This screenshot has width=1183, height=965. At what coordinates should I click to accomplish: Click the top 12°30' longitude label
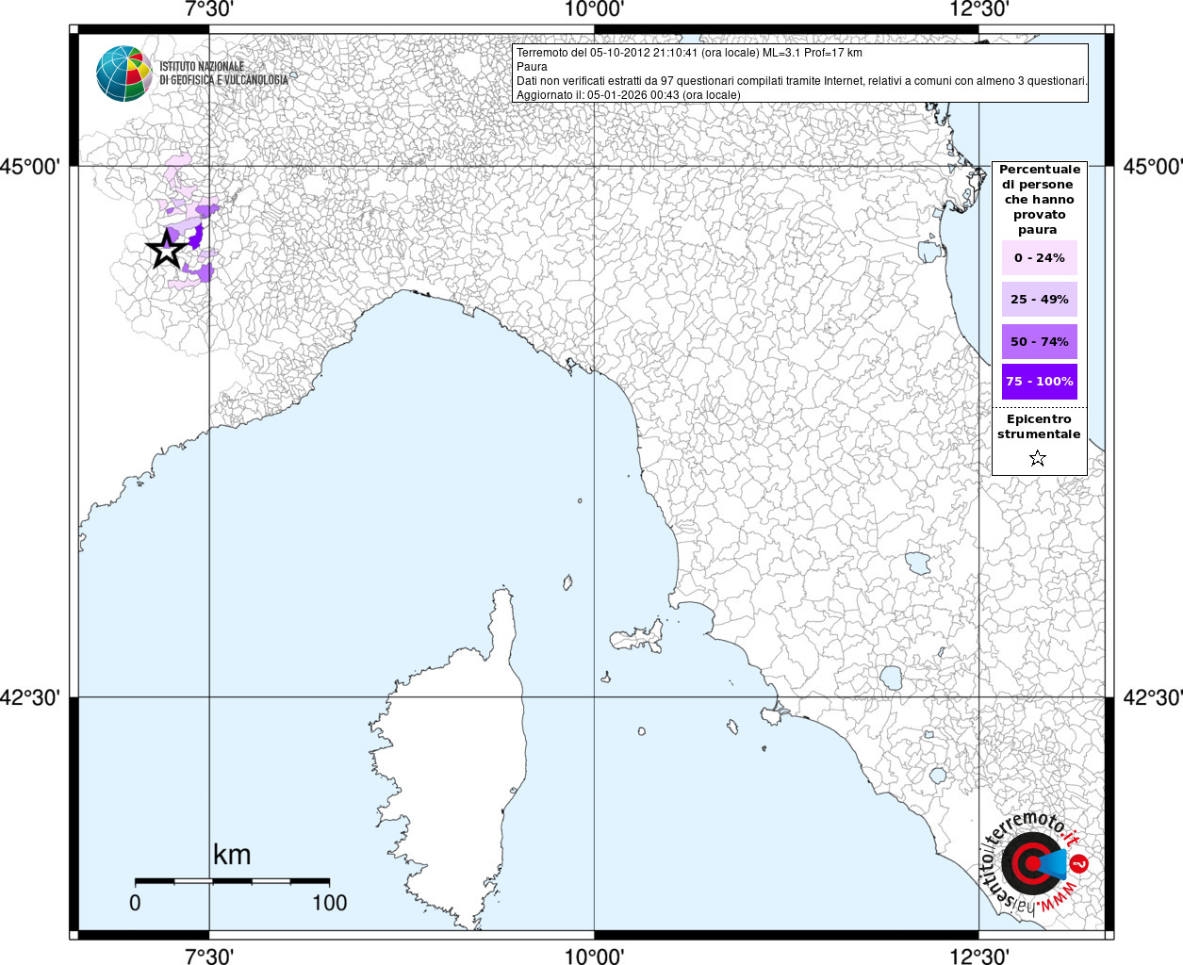coord(979,9)
